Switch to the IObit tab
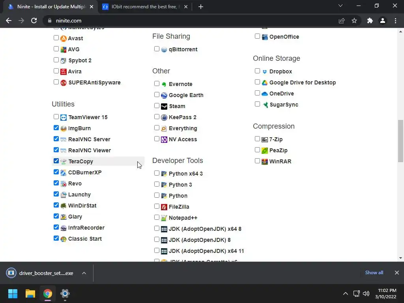 pos(144,7)
